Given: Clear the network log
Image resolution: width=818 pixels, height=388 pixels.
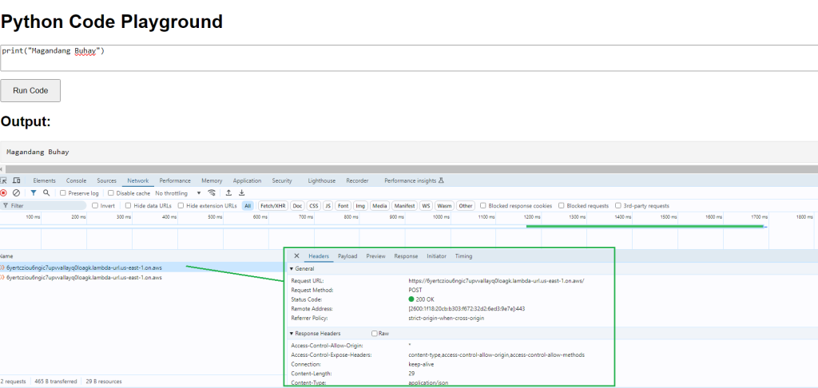Looking at the screenshot, I should coord(16,193).
